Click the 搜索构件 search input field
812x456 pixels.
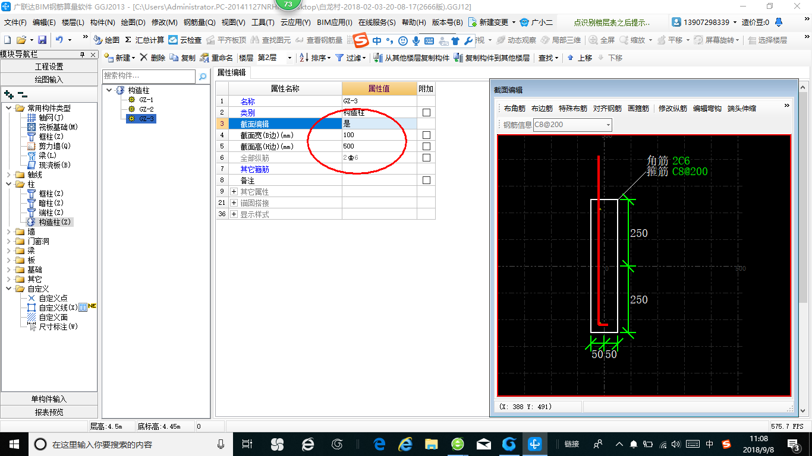149,76
